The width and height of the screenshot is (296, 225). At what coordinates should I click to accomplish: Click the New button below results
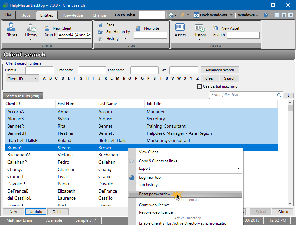point(13,212)
